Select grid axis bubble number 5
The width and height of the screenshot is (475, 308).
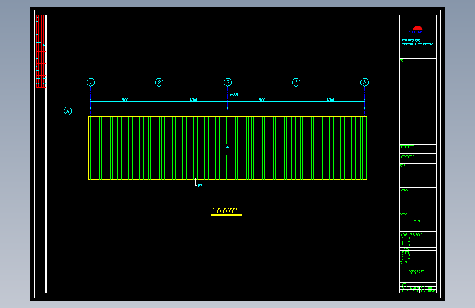point(364,82)
